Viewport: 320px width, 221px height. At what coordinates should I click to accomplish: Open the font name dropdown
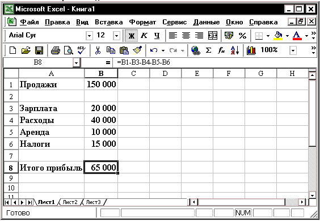click(x=89, y=36)
